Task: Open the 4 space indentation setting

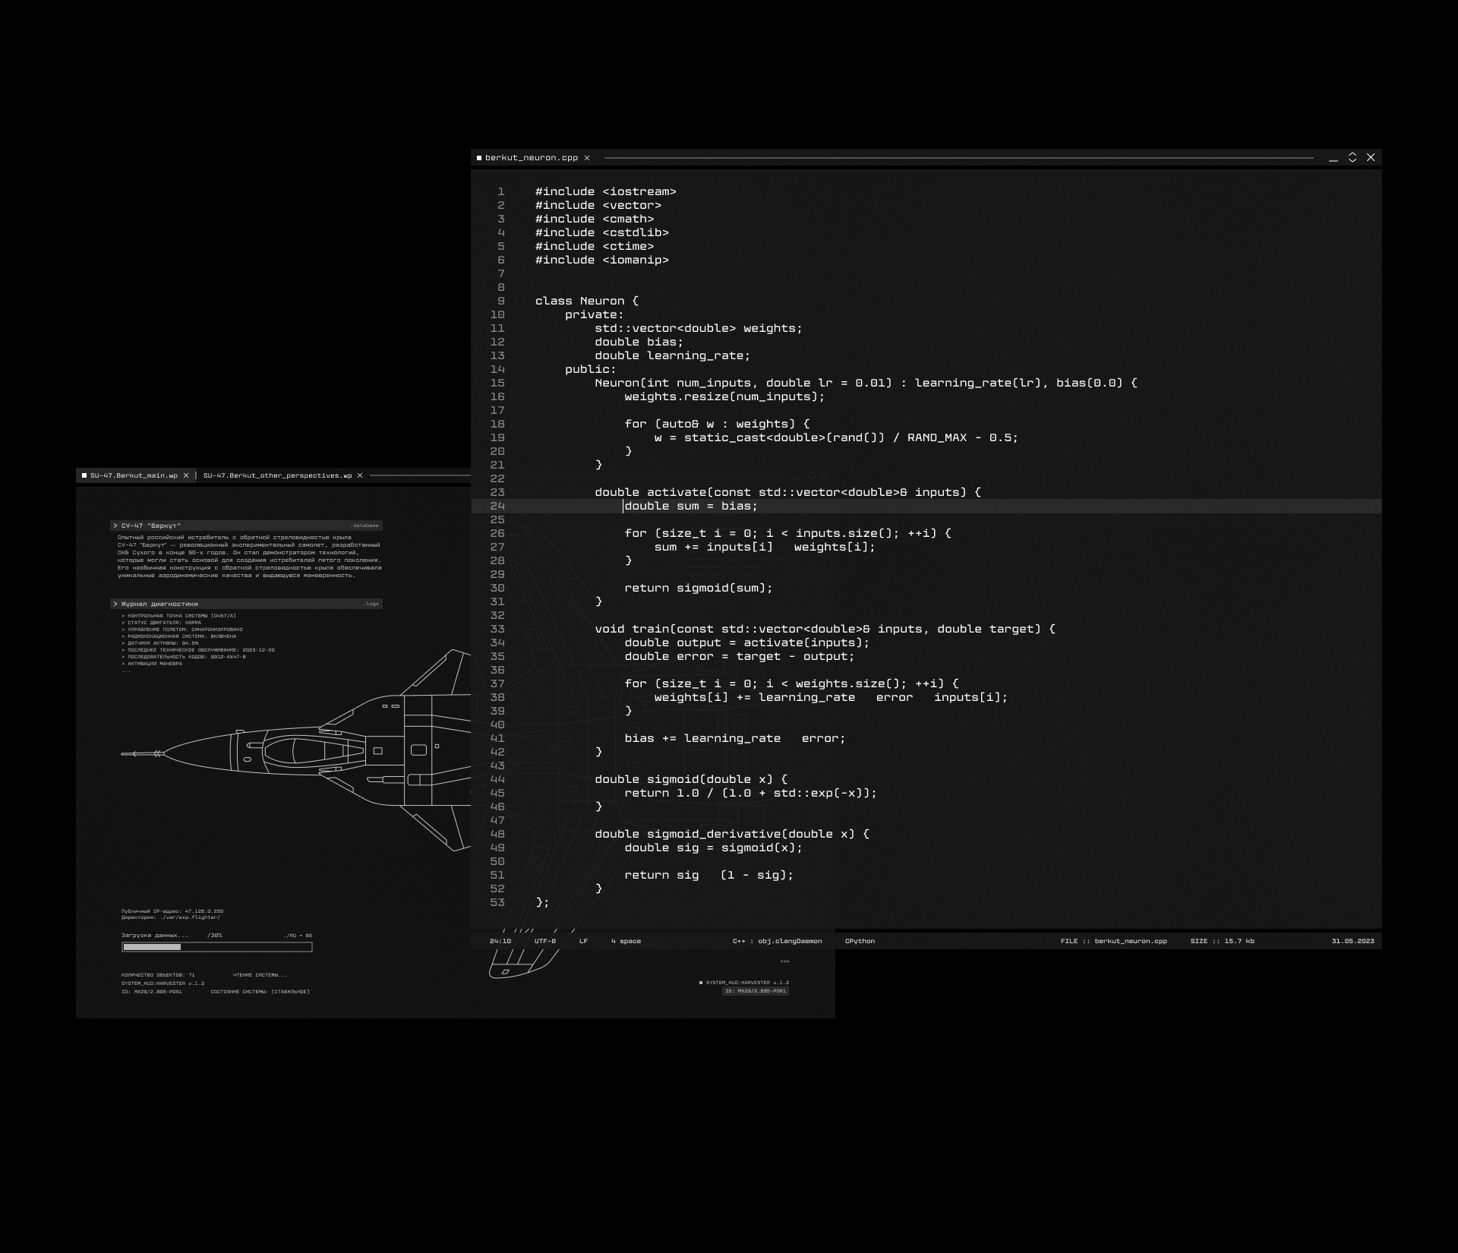Action: pos(626,941)
